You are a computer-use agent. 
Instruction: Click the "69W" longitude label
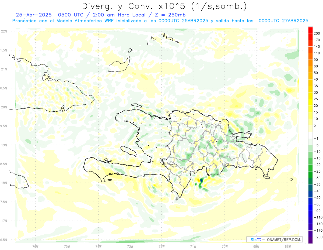[x=256, y=246]
